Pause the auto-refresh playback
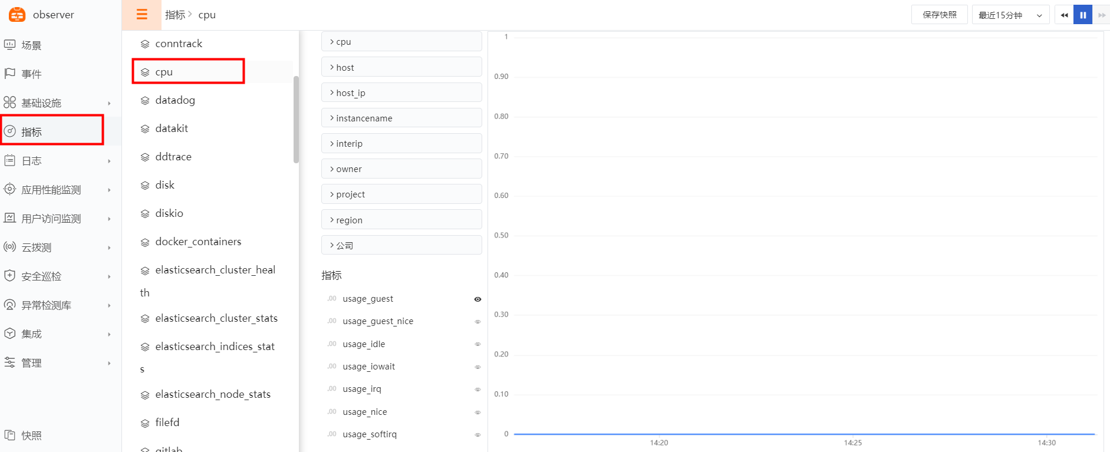1110x452 pixels. tap(1082, 15)
